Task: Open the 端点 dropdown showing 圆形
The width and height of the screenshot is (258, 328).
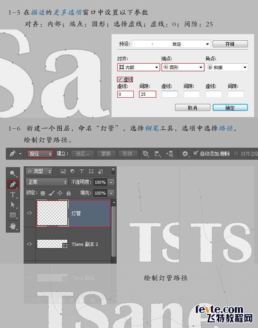Action: click(x=183, y=67)
